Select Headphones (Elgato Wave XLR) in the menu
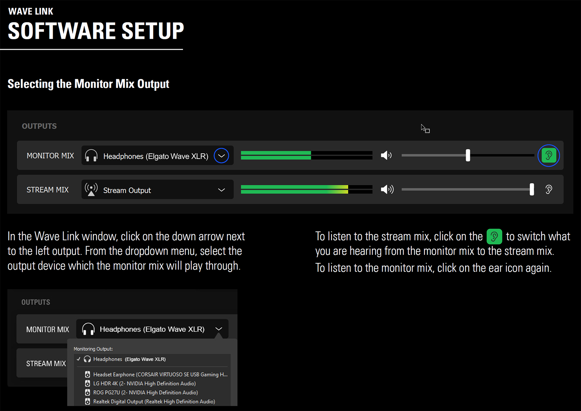This screenshot has width=581, height=411. click(x=153, y=359)
